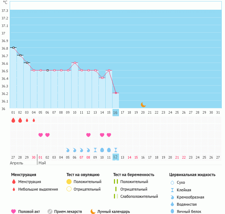The height and width of the screenshot is (214, 225).
Task: Click the Лунный календарь legend moon icon
Action: [93, 211]
